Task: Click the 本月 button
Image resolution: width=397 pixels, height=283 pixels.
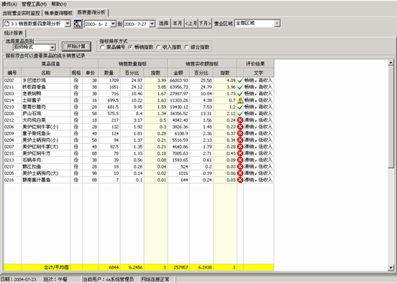Action: pyautogui.click(x=177, y=23)
